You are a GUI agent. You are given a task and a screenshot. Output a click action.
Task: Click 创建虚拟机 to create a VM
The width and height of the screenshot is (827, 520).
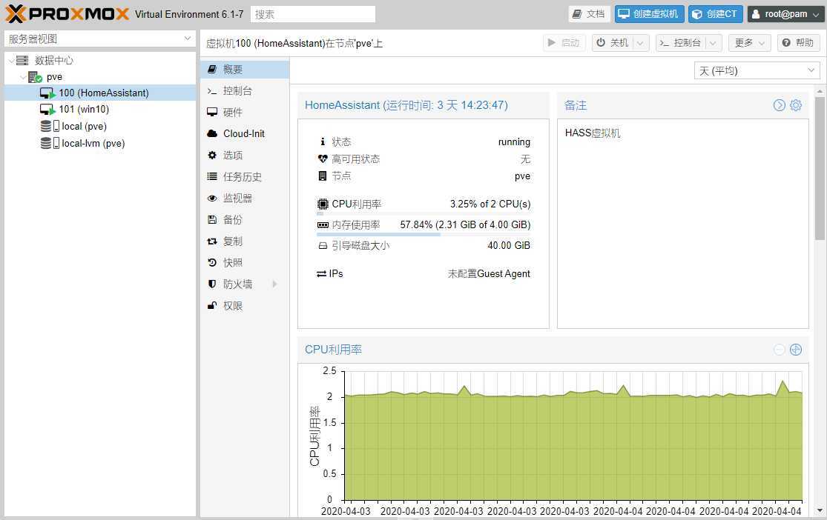click(x=649, y=13)
